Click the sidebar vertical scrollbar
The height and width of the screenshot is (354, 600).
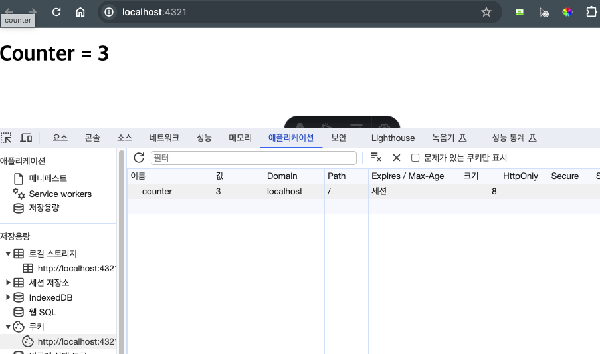point(122,252)
